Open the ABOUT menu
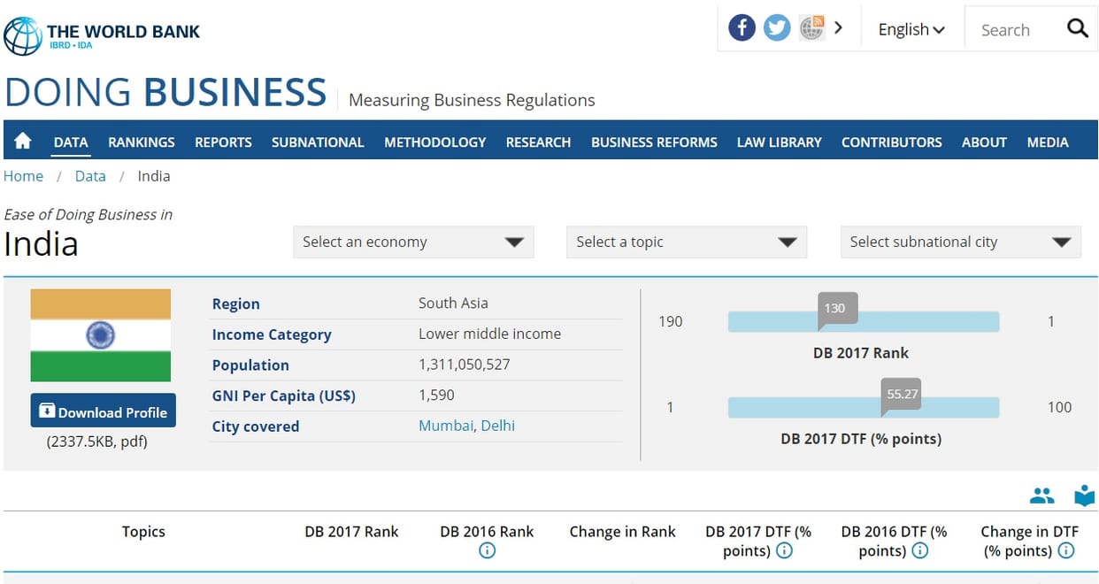The image size is (1099, 584). click(x=984, y=142)
